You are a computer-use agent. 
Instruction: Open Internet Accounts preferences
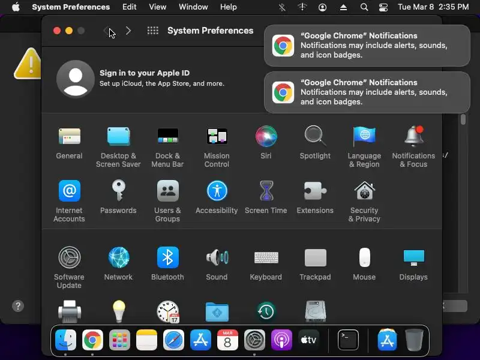coord(70,201)
